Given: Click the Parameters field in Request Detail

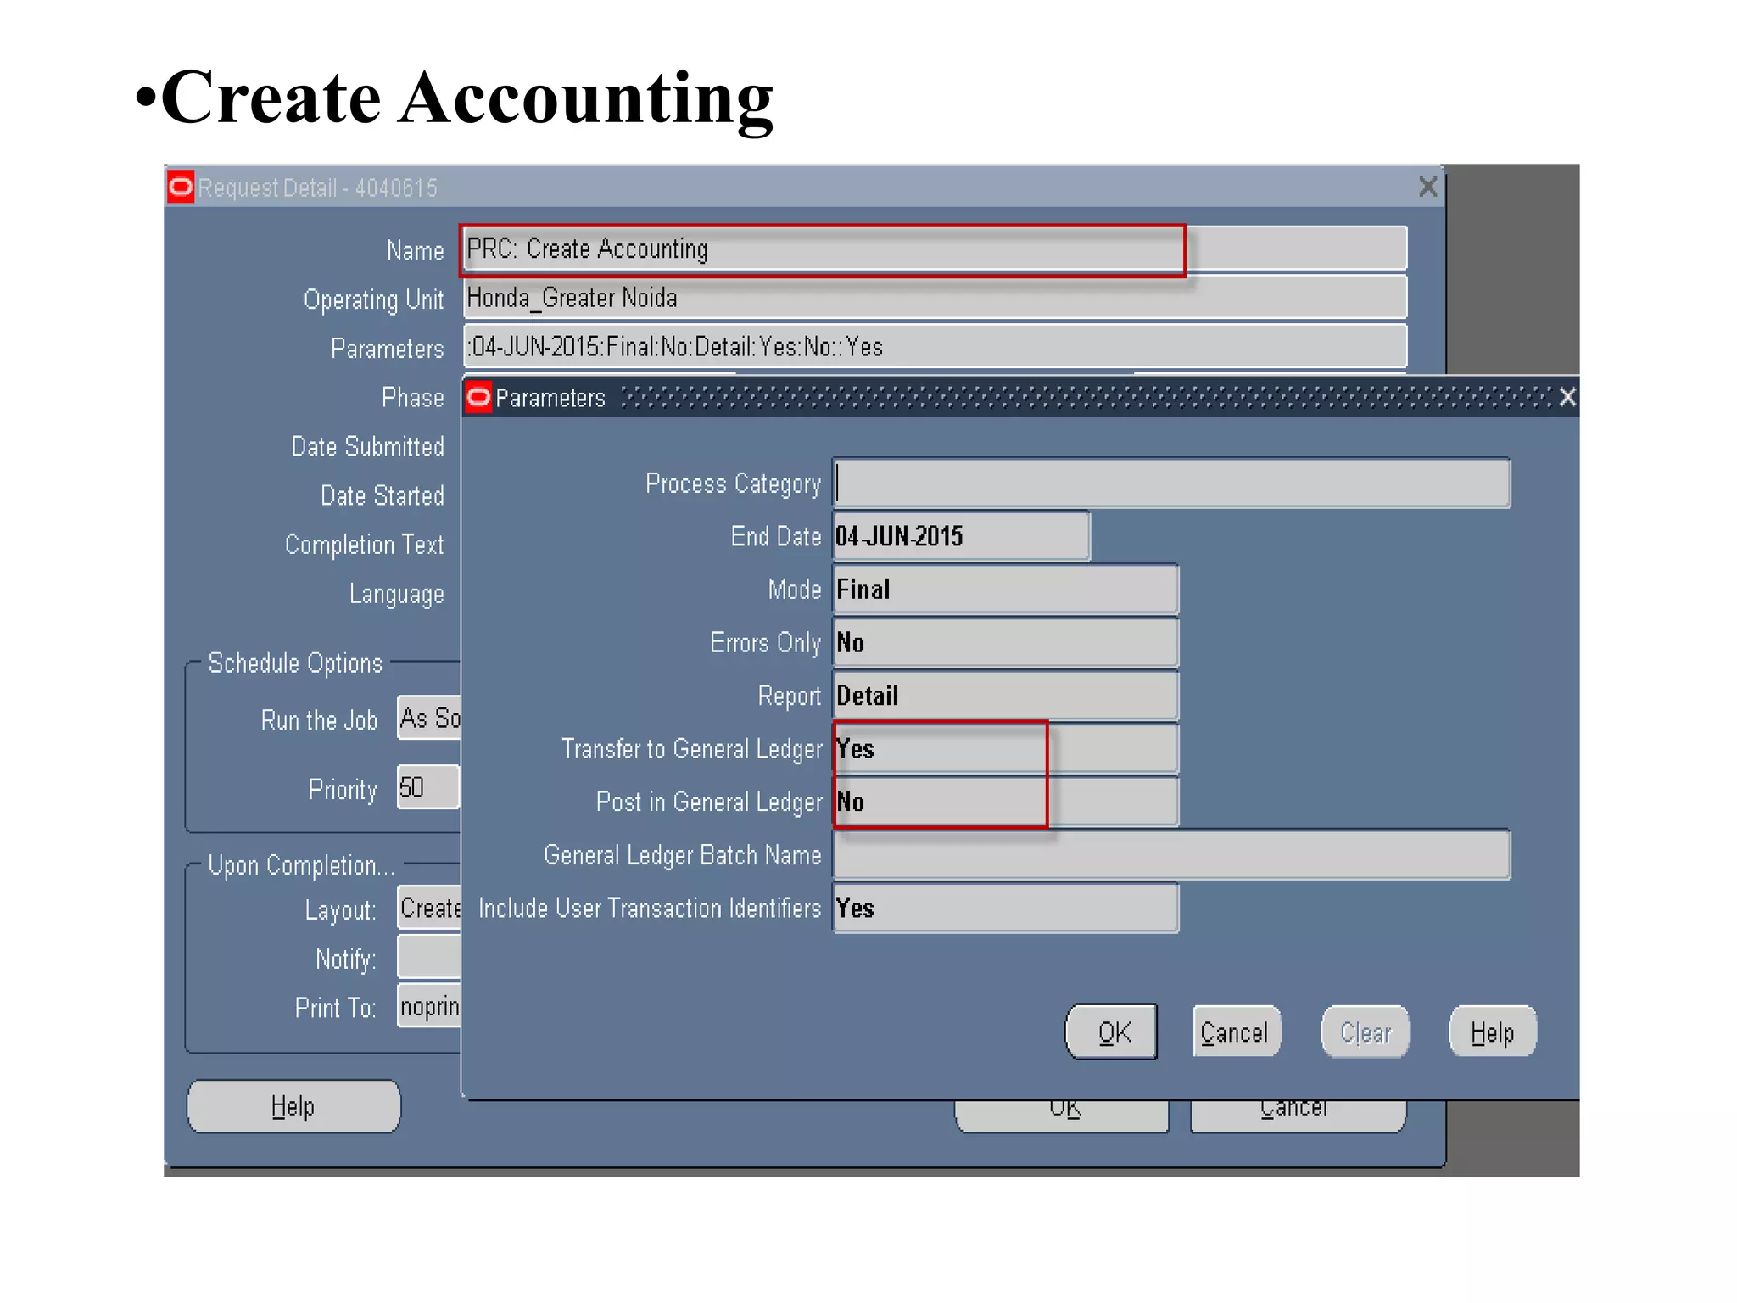Looking at the screenshot, I should click(x=935, y=346).
